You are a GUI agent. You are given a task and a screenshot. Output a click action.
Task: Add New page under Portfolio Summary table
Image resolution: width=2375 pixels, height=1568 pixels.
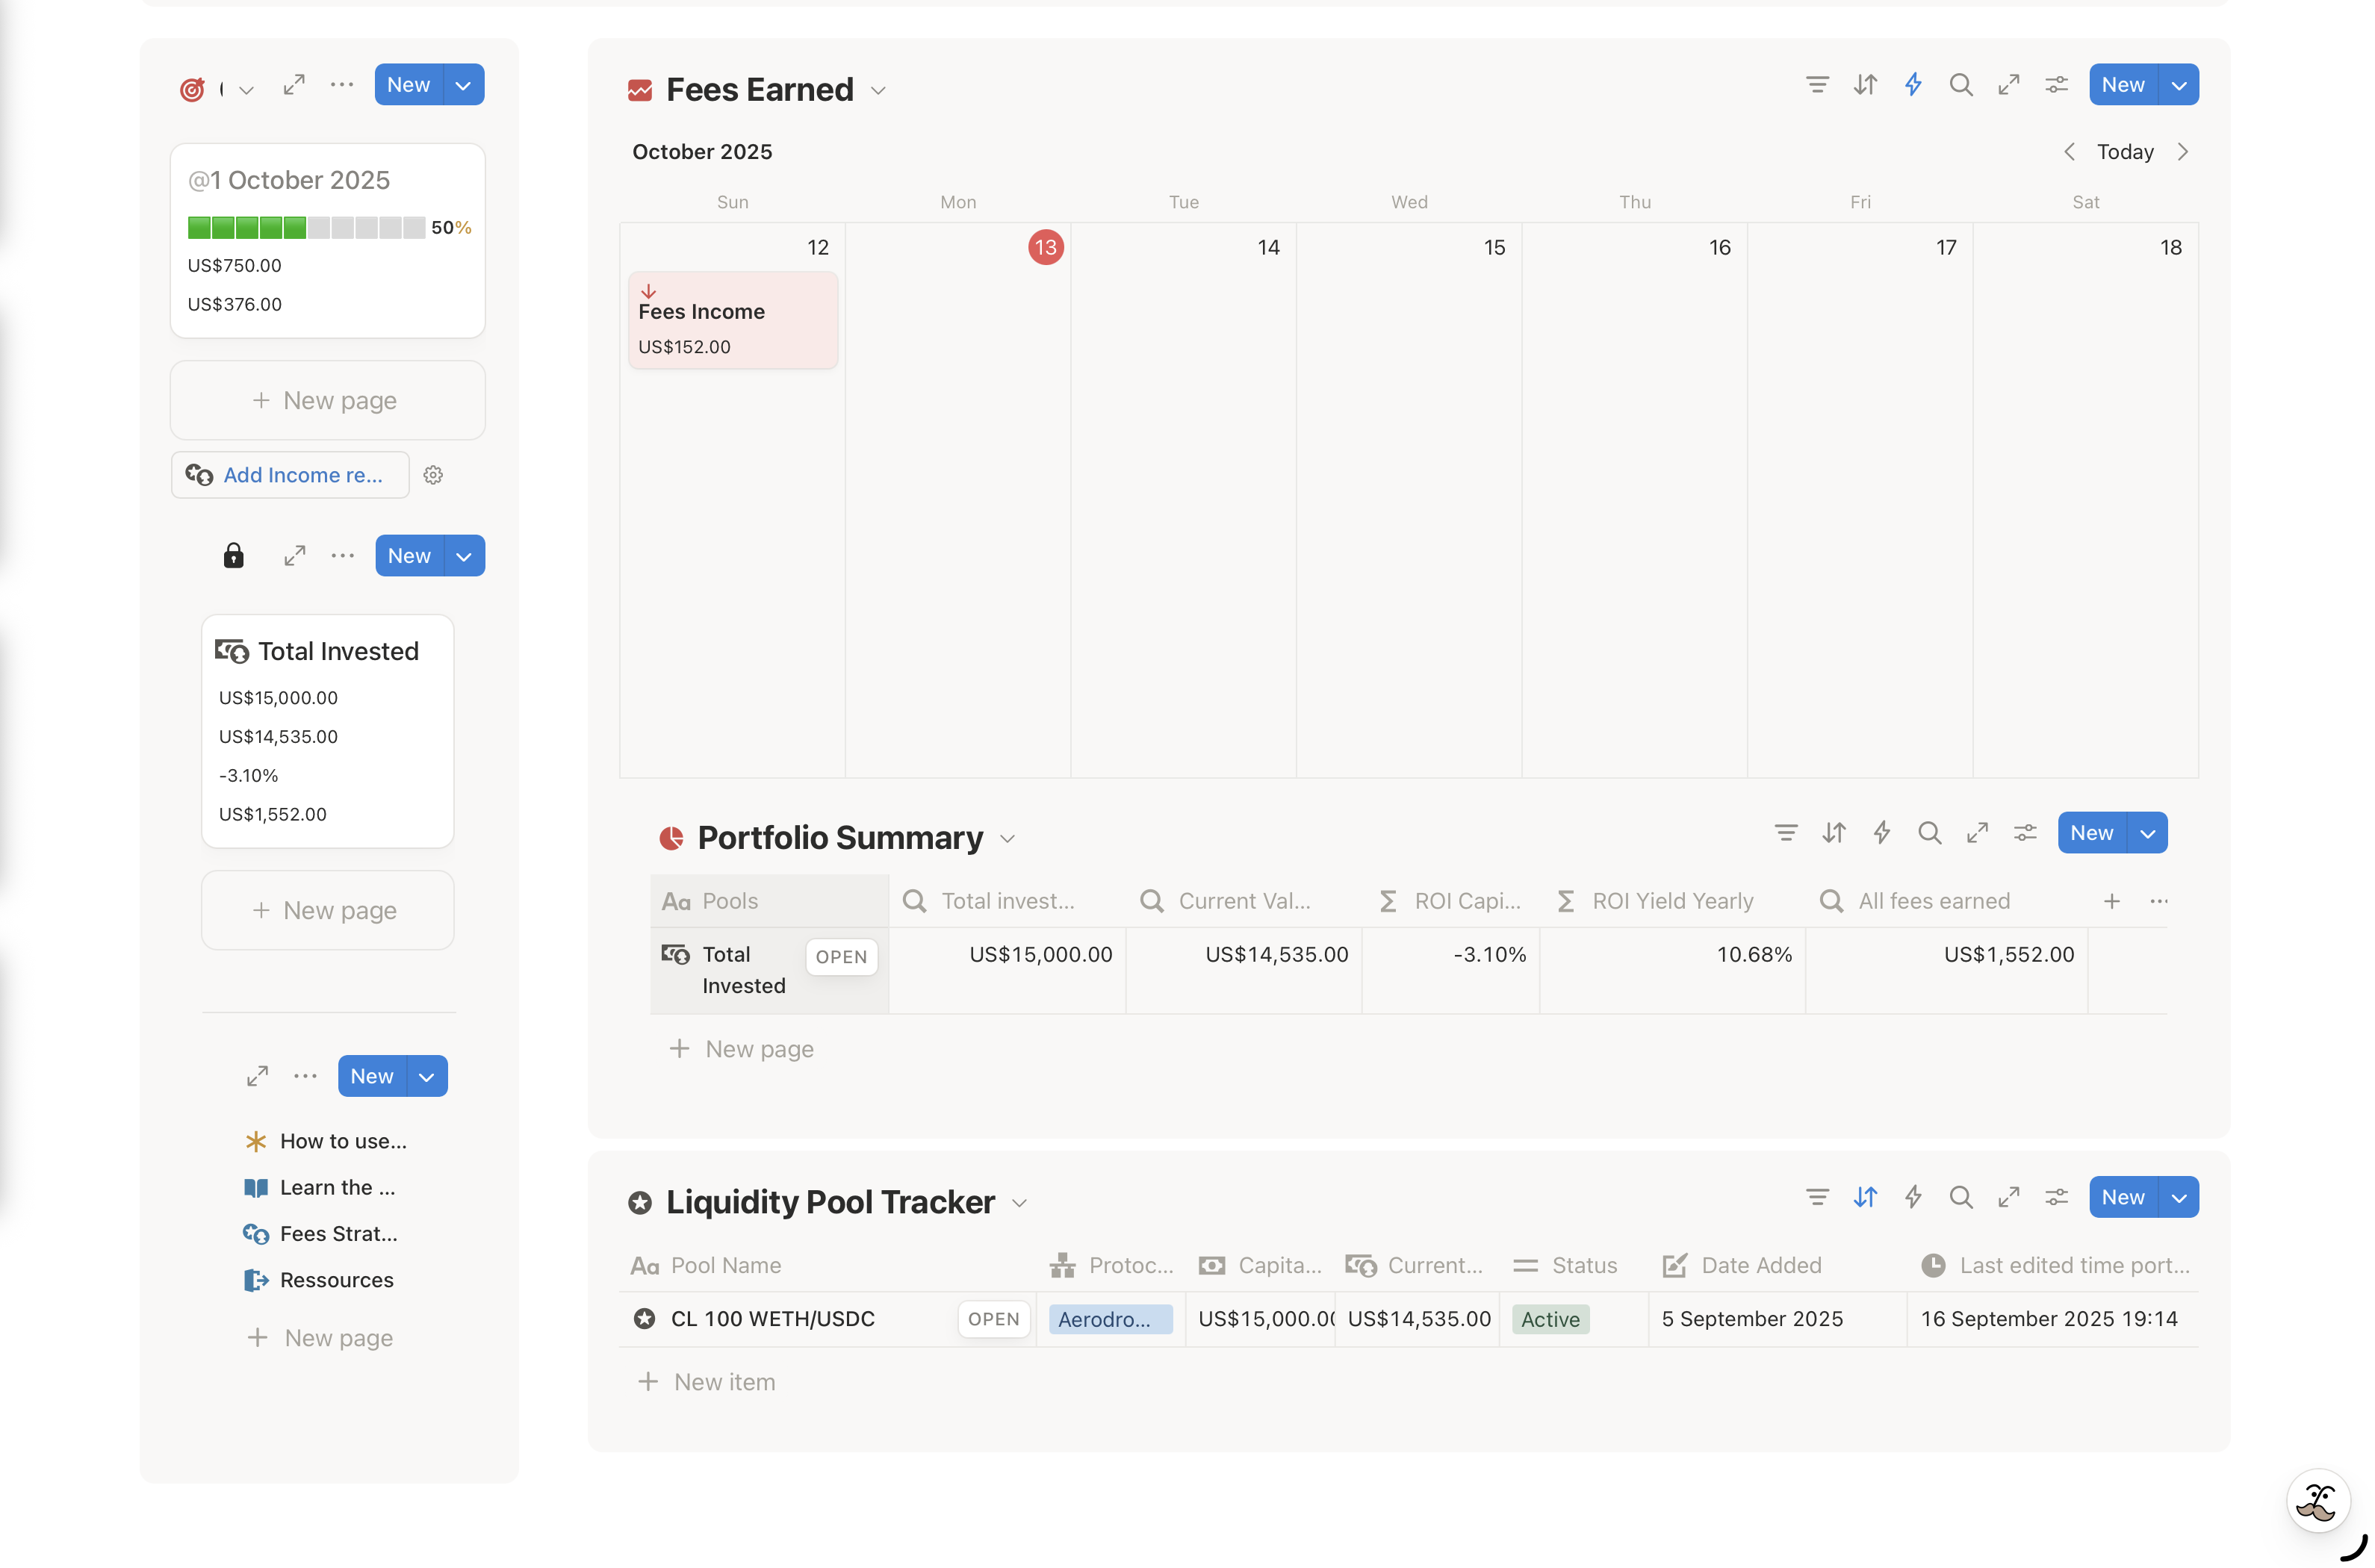pos(741,1049)
